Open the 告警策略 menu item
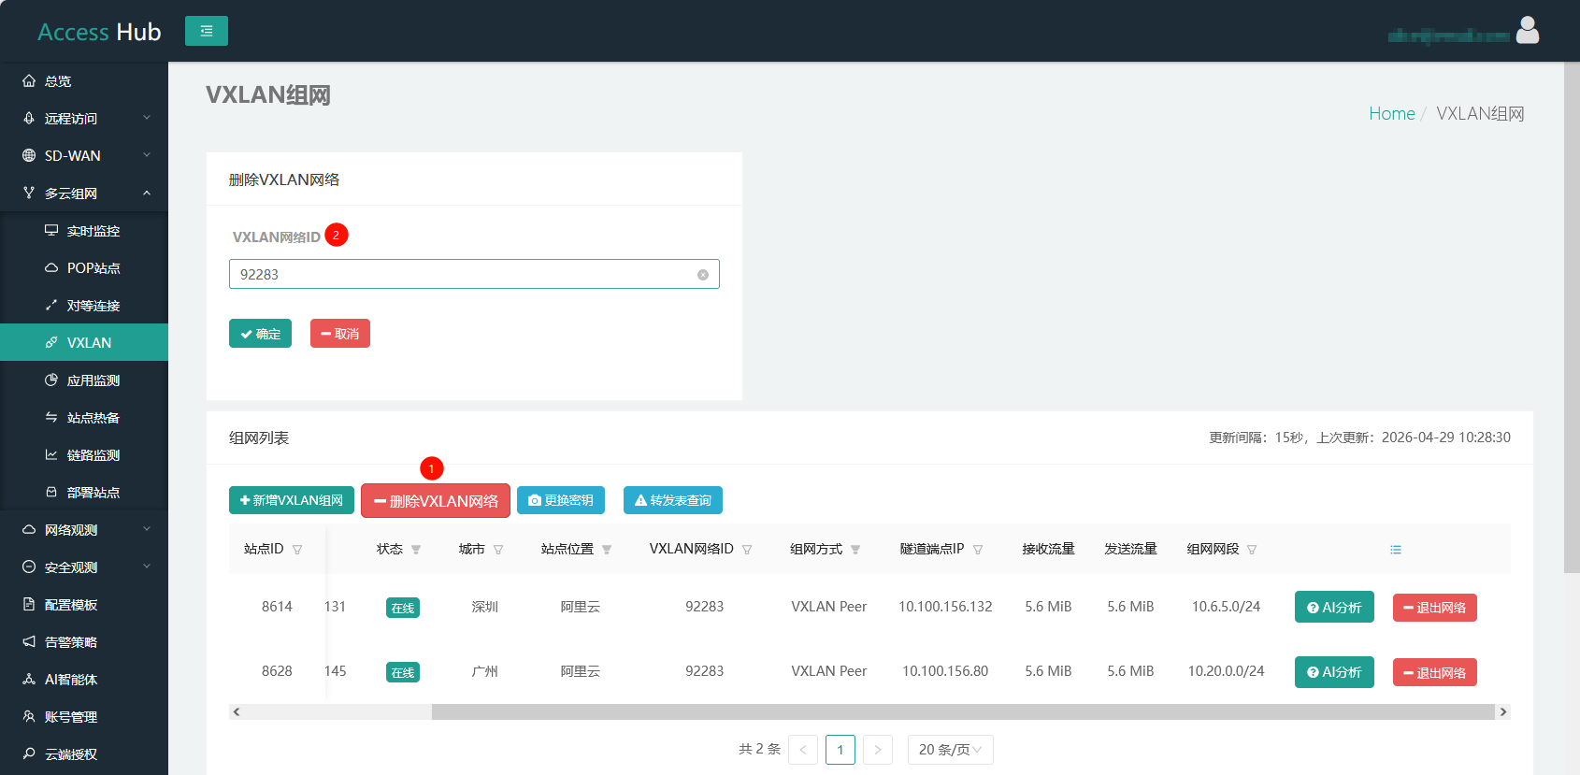1580x775 pixels. click(84, 642)
